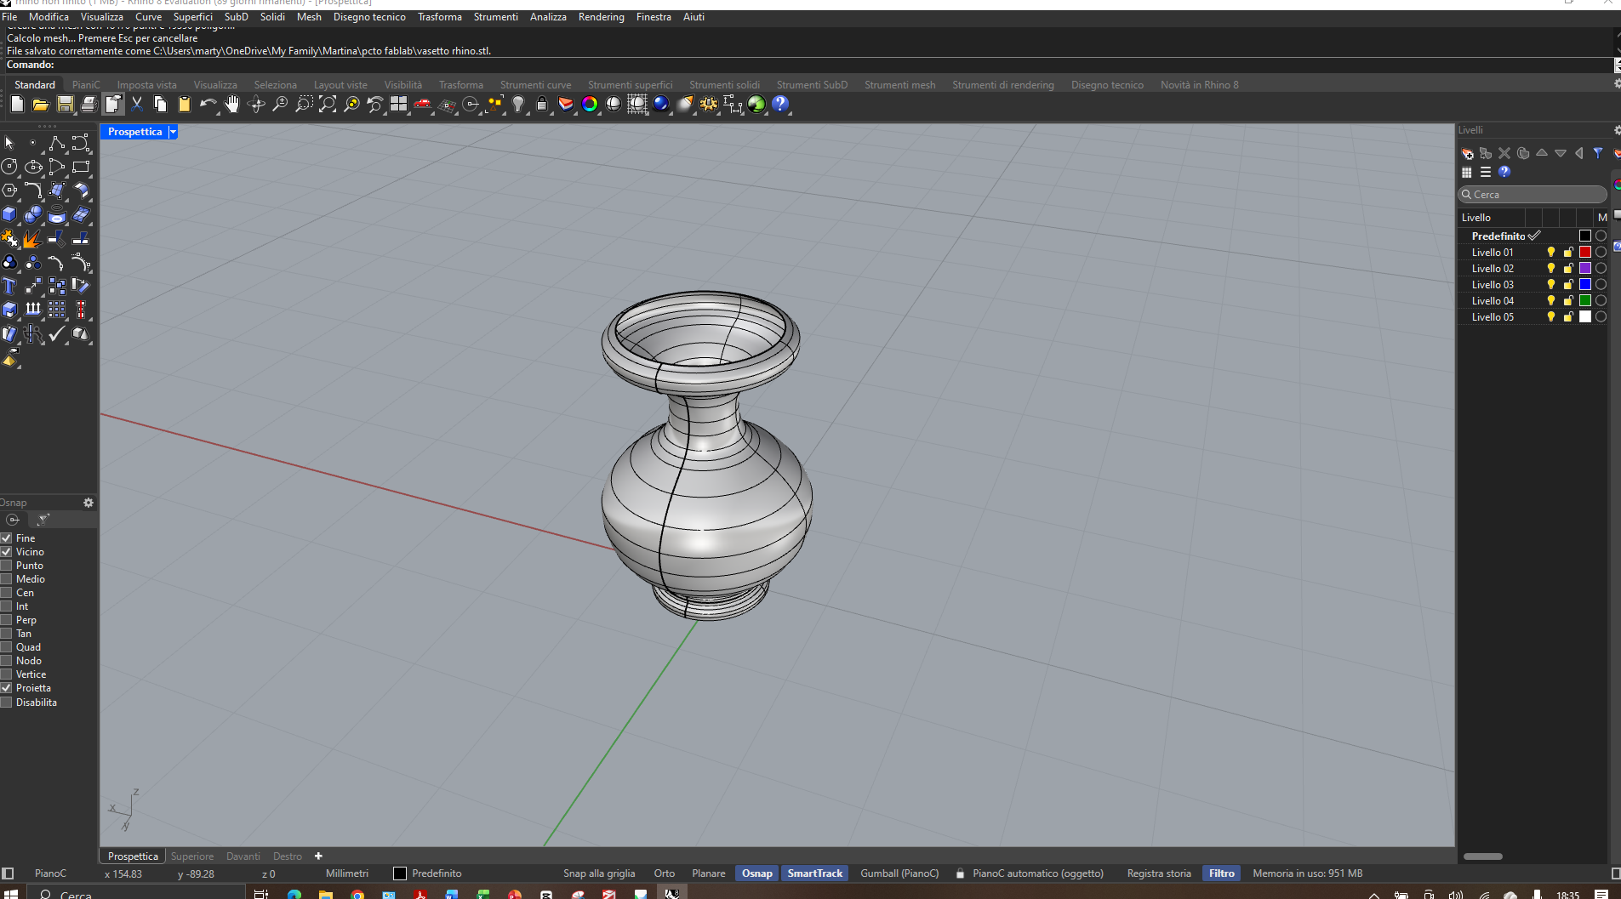Toggle the Orto status bar button
This screenshot has width=1621, height=899.
(664, 873)
